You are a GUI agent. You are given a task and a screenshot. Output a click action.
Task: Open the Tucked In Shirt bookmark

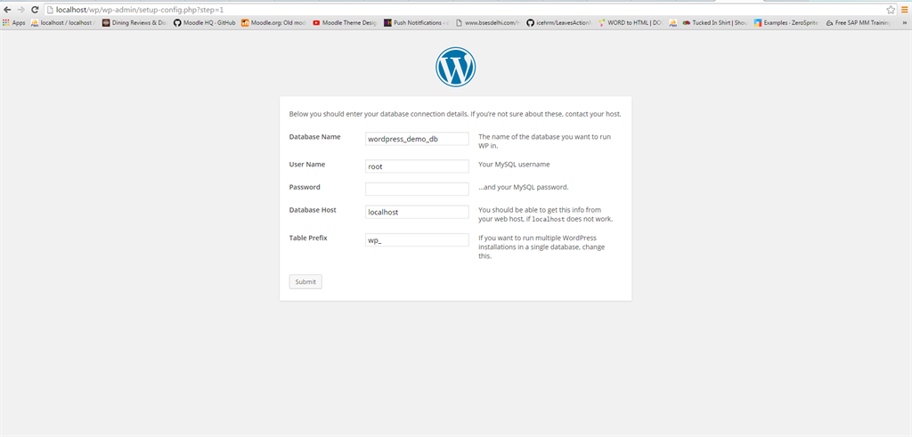pos(715,23)
